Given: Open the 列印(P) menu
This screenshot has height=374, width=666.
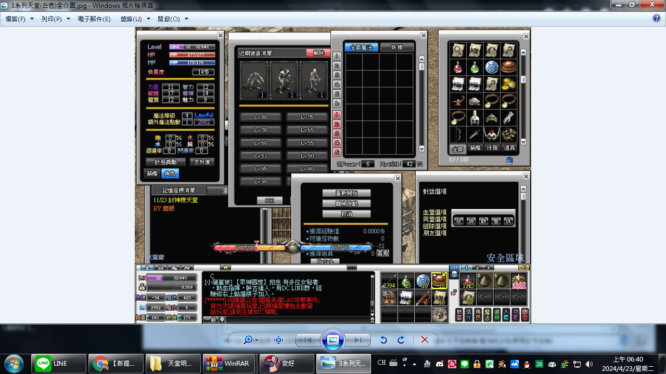Looking at the screenshot, I should 55,19.
